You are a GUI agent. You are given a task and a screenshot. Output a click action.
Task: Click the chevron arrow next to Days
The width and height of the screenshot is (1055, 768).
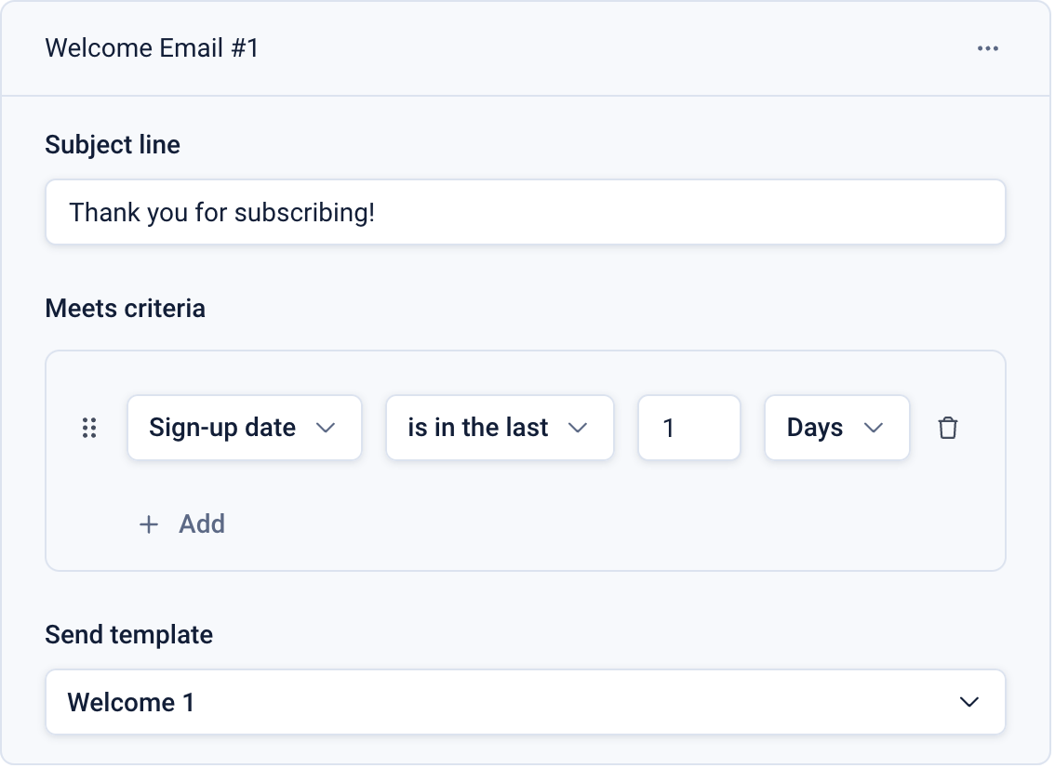(873, 428)
